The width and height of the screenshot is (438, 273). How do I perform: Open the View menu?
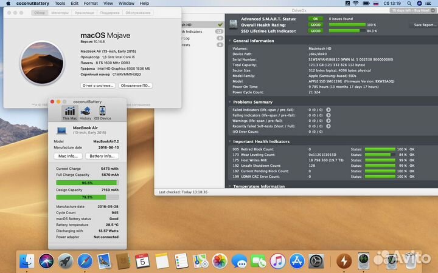pos(108,4)
